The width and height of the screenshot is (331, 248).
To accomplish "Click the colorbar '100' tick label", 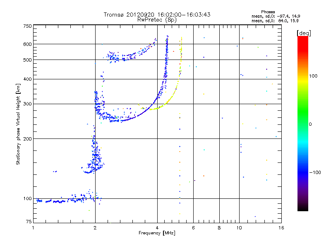I will coord(313,76).
